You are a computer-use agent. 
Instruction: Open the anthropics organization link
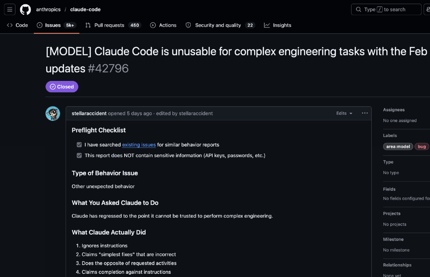(x=48, y=9)
